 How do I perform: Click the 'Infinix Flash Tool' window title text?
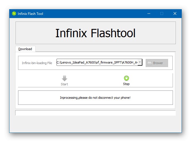click(30, 14)
